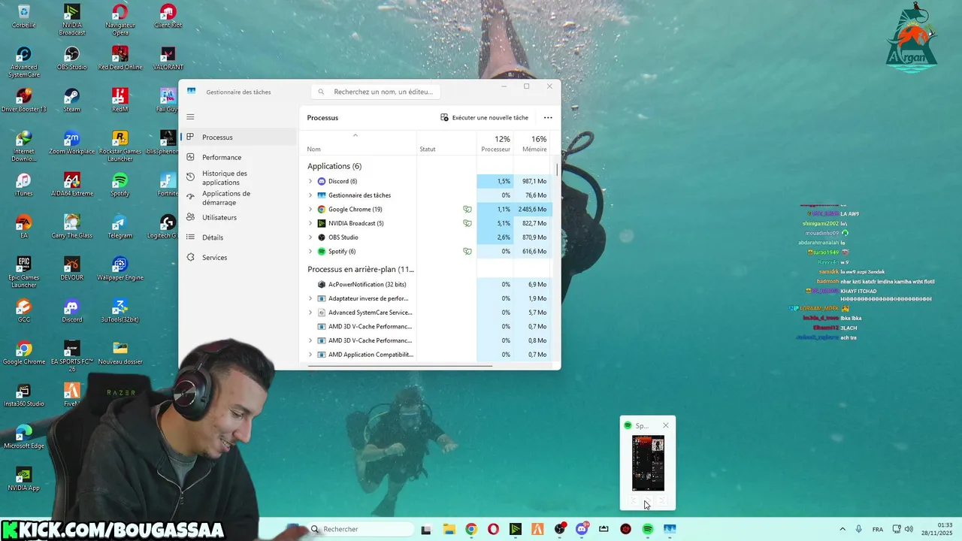Click the Statut column header
This screenshot has height=541, width=962.
pyautogui.click(x=446, y=143)
